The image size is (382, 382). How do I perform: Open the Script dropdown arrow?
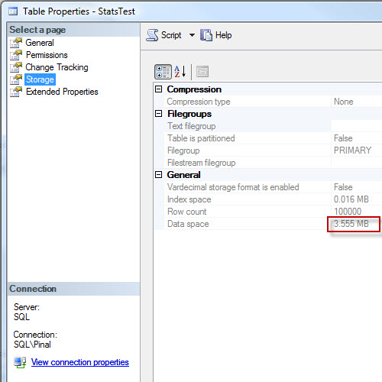(192, 35)
